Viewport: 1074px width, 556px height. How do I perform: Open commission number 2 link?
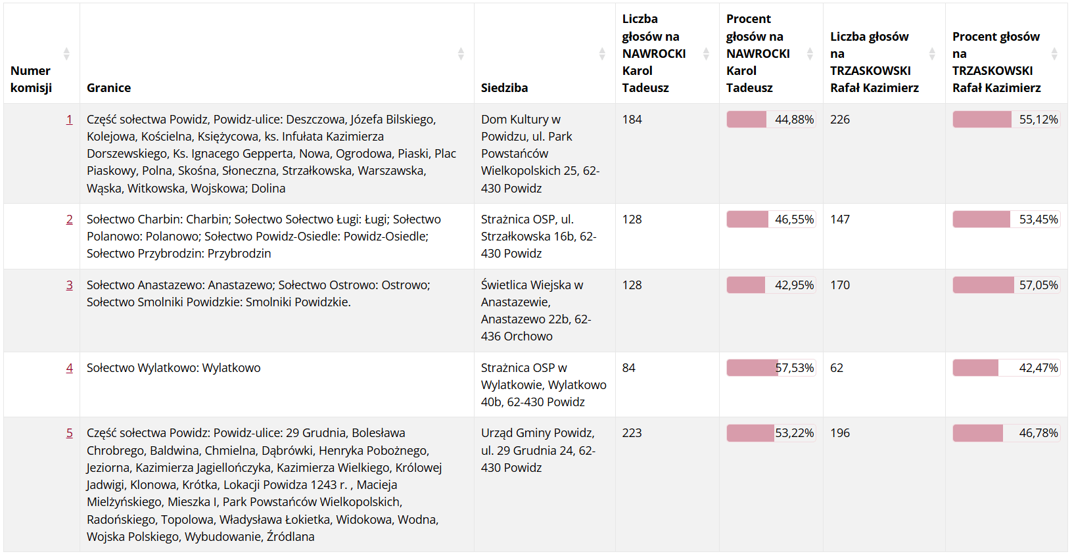(x=69, y=220)
